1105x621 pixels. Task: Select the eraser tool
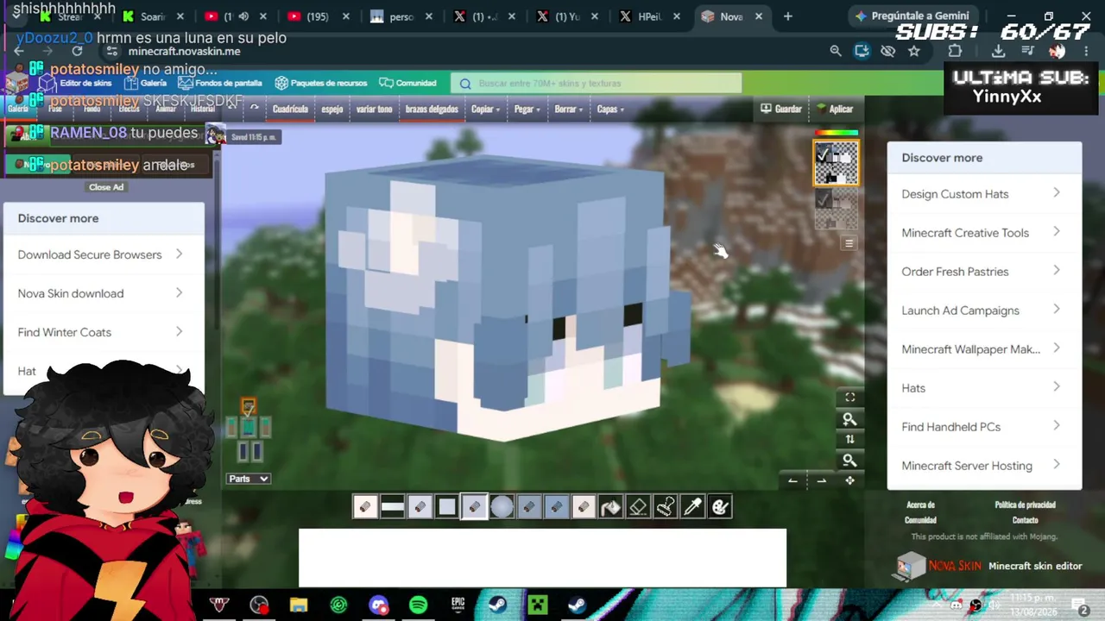click(638, 507)
